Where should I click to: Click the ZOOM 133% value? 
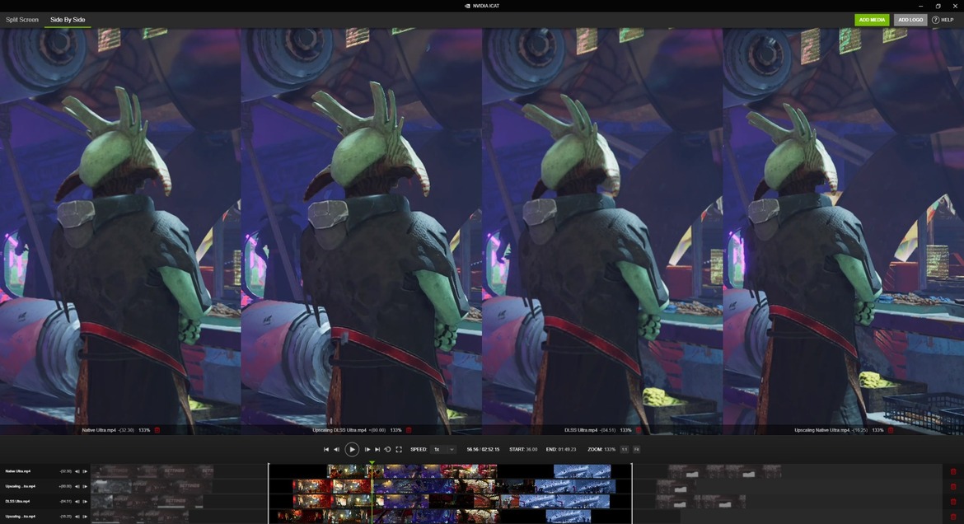click(610, 450)
